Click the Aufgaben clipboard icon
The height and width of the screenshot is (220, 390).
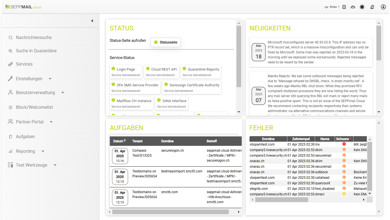click(11, 136)
